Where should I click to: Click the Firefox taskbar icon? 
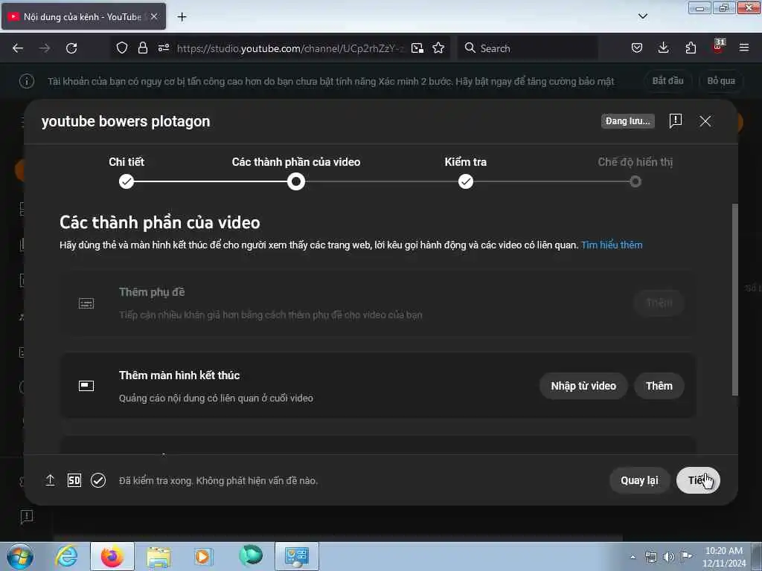tap(112, 556)
